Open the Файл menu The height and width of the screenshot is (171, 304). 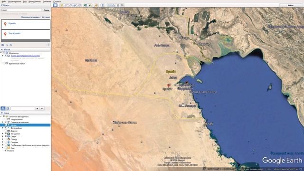click(x=4, y=1)
